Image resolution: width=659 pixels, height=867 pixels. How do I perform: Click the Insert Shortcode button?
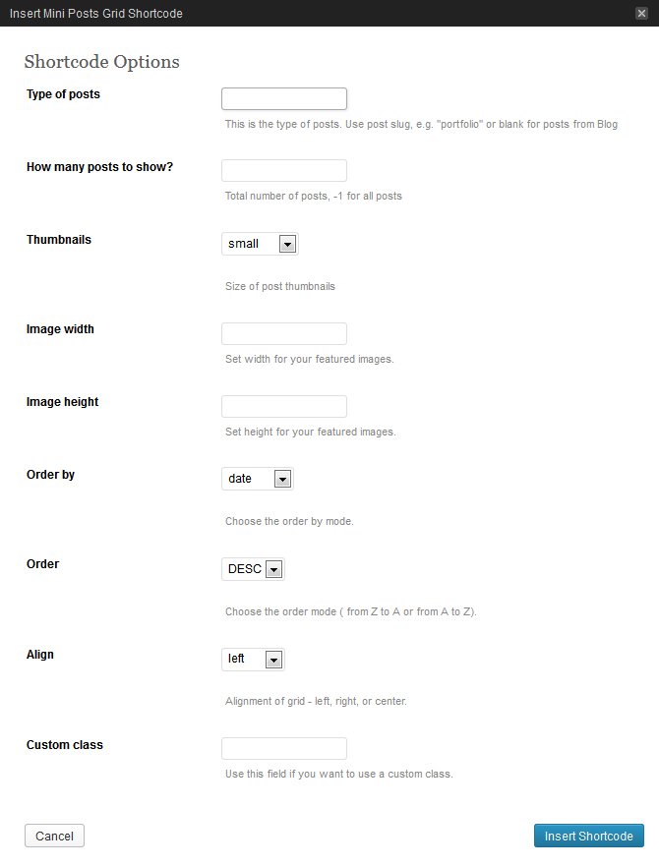tap(588, 836)
